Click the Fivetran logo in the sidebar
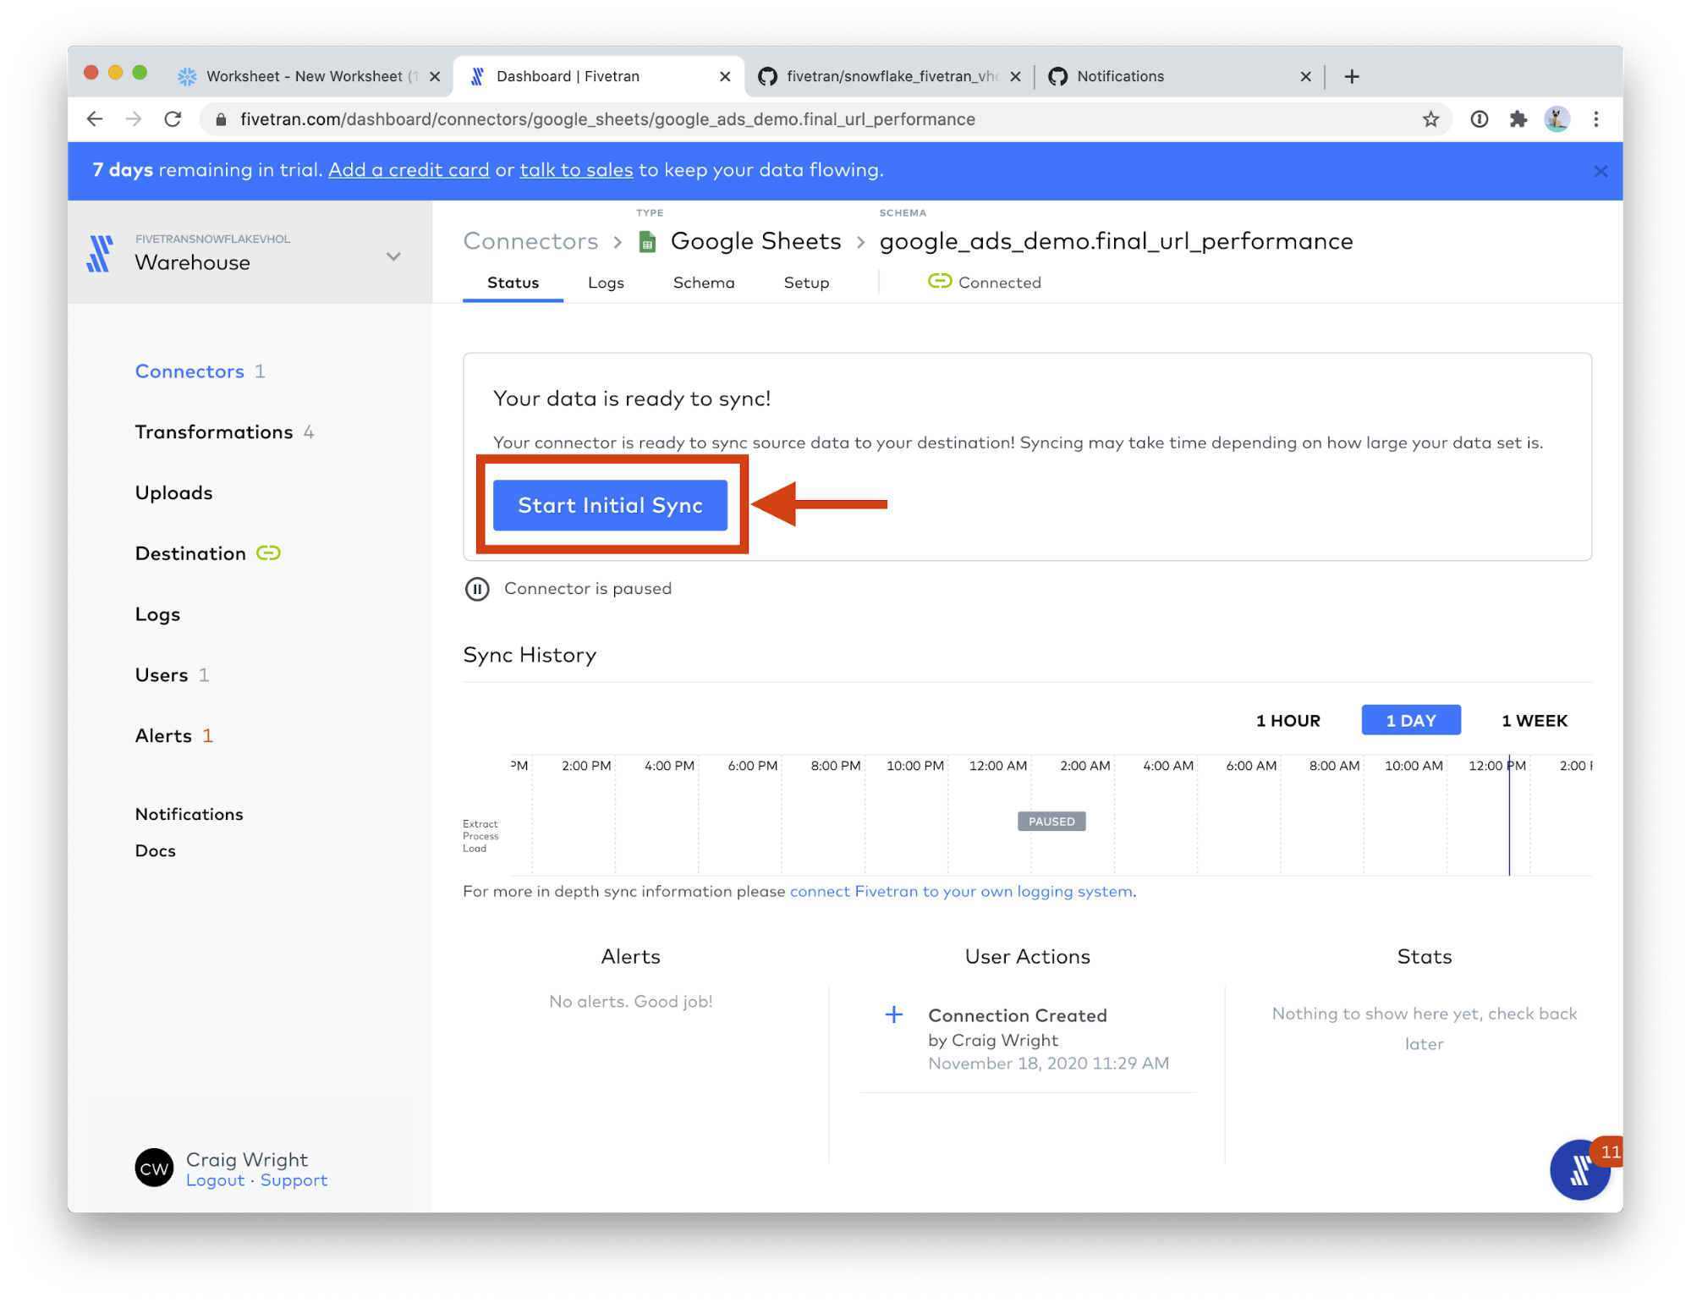The width and height of the screenshot is (1691, 1303). click(x=100, y=253)
